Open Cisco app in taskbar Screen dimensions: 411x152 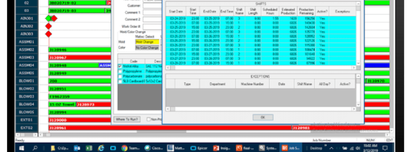(154, 148)
